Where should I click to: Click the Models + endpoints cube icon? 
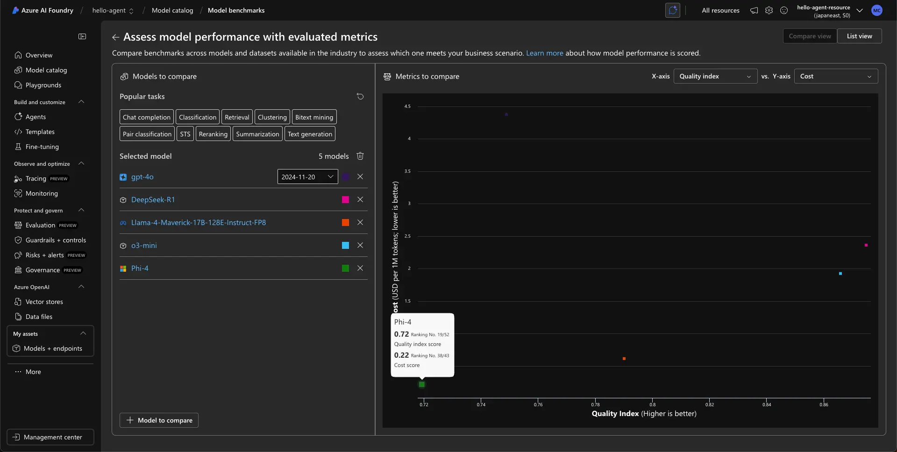16,348
